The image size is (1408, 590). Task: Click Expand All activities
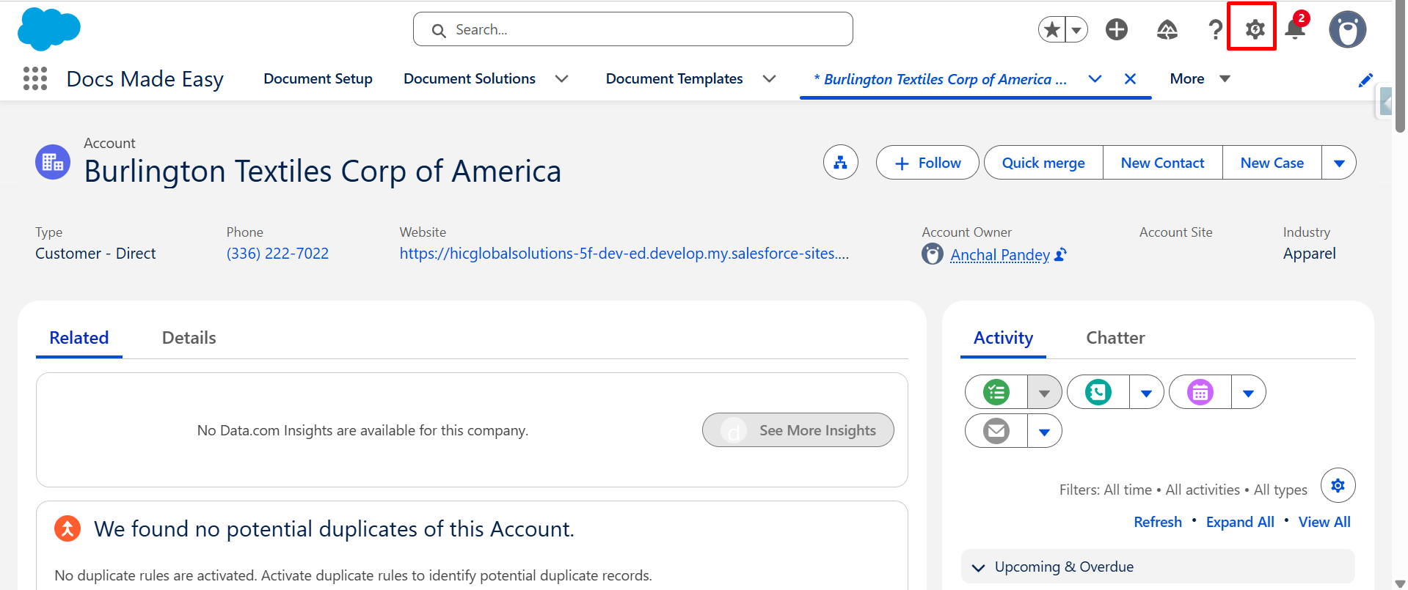pyautogui.click(x=1240, y=522)
